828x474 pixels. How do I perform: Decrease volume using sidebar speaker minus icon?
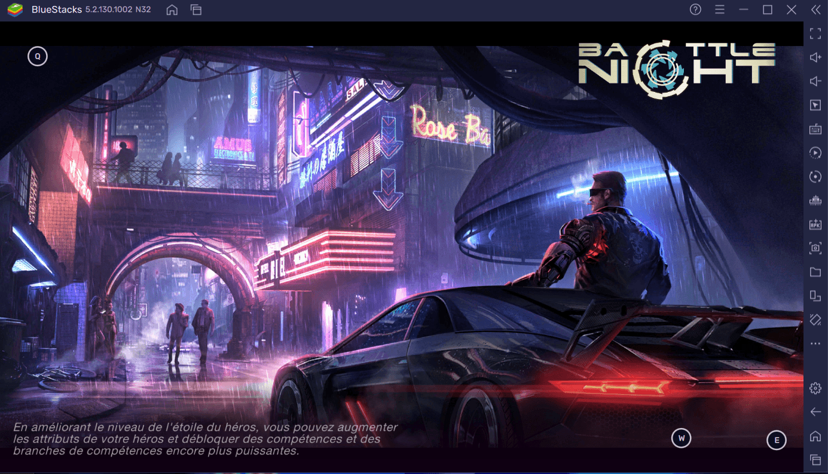coord(815,81)
